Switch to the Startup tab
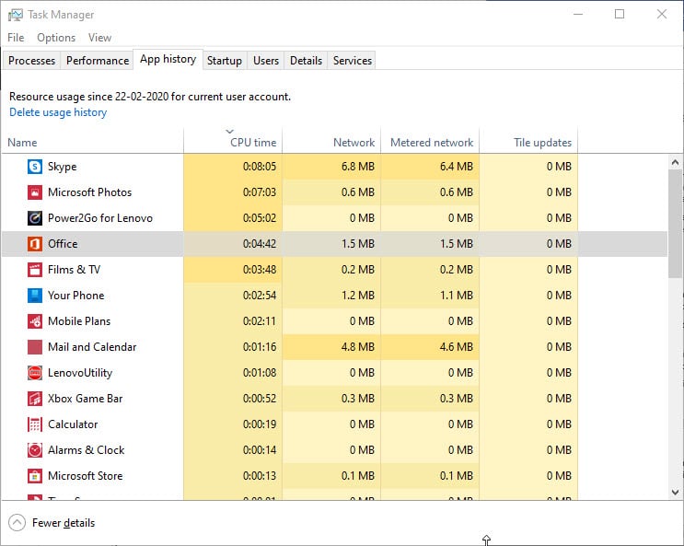The width and height of the screenshot is (684, 546). (225, 61)
